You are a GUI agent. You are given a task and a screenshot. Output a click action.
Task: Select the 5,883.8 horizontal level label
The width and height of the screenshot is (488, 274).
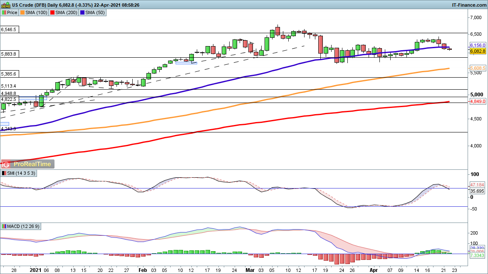(9, 54)
